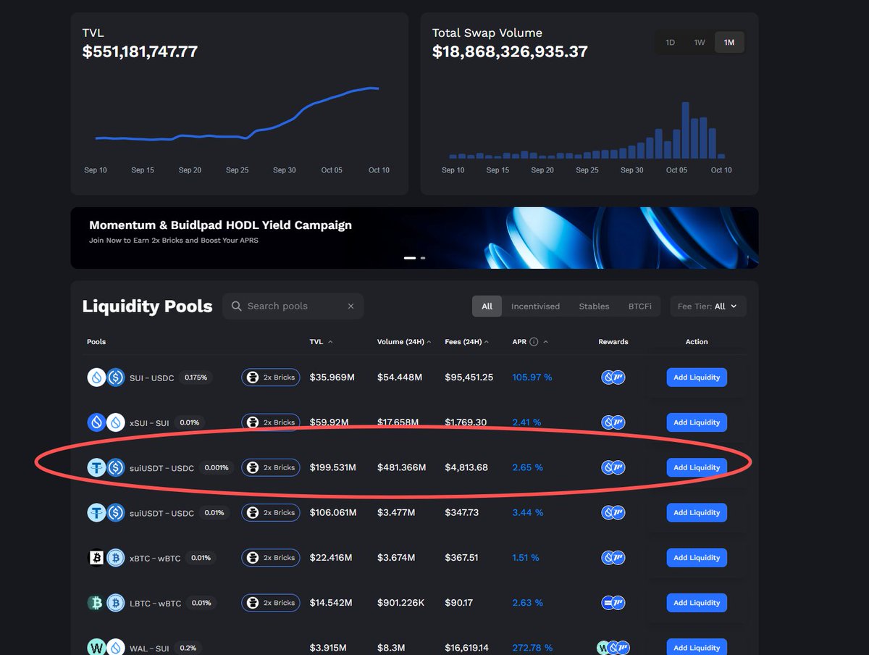
Task: Click the tallest bar in the swap volume chart
Action: [x=685, y=130]
